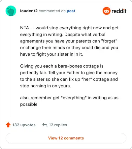Screen dimensions: 132x149
Task: Click the reply arrow icon
Action: [x=45, y=125]
